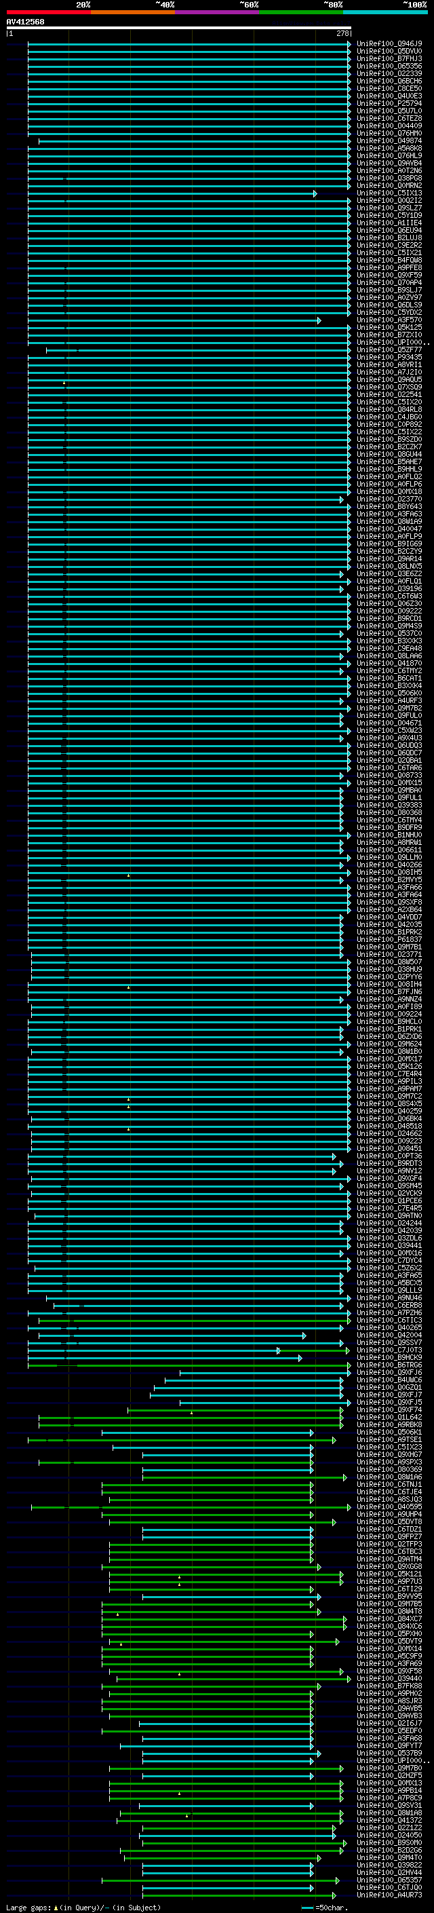This screenshot has height=1913, width=434.
Task: Click the white query sequence bar
Action: (x=179, y=27)
